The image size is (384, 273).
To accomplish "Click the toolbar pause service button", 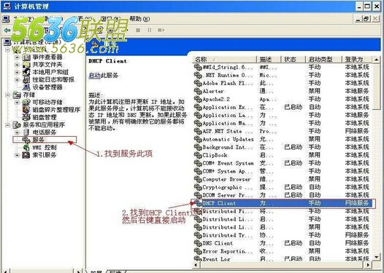I will point(150,30).
